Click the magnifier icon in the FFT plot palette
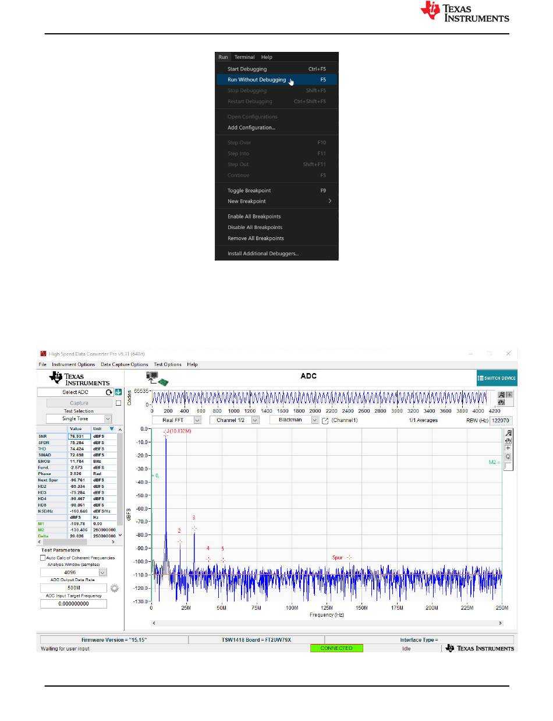 (508, 457)
